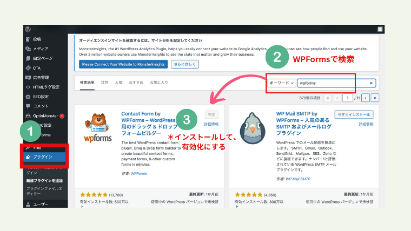Expand the キーワード search type dropdown
Screen dimensions: 411x231
coord(281,83)
